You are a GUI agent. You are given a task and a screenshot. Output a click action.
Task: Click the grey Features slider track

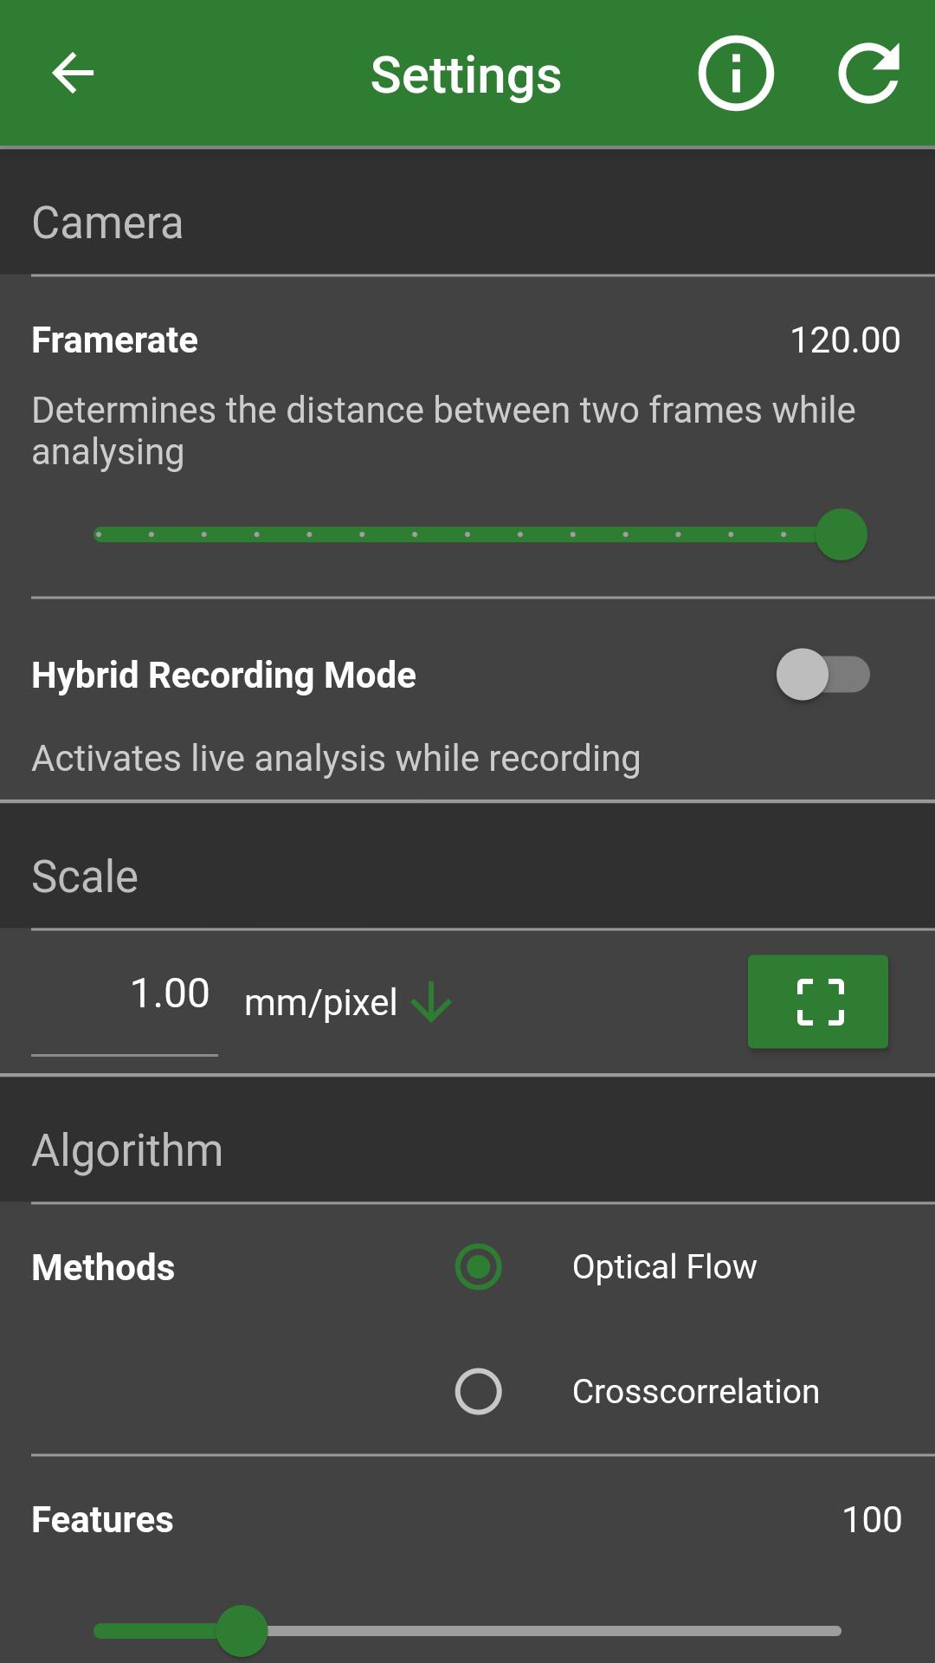pyautogui.click(x=554, y=1631)
